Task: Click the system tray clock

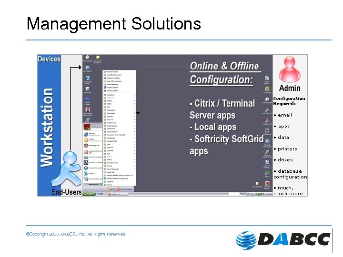Action: (269, 194)
